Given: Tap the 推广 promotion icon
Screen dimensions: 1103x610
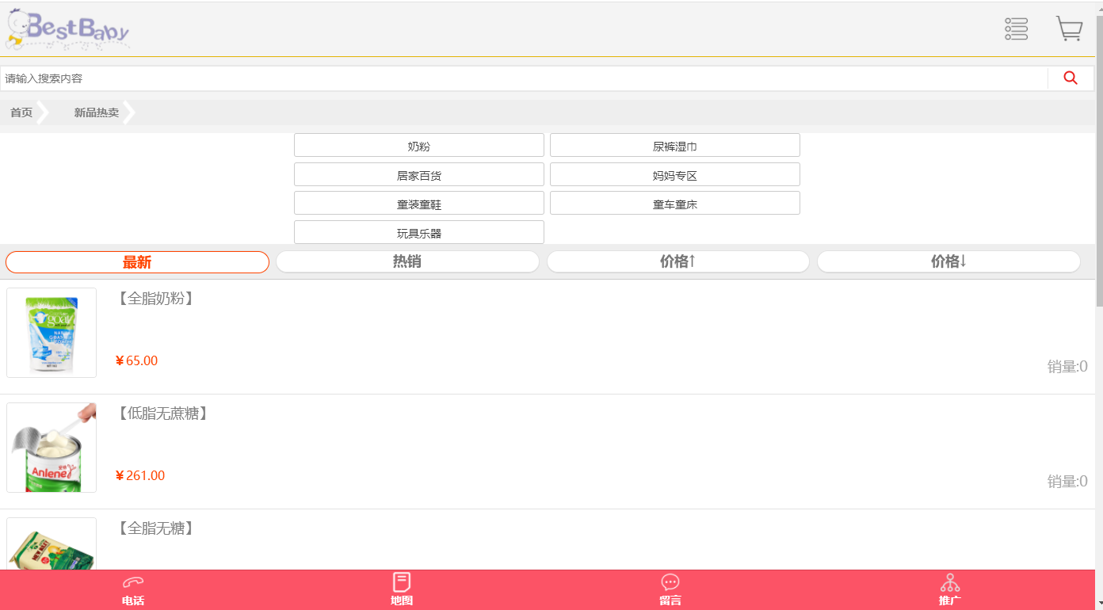Looking at the screenshot, I should pos(950,583).
